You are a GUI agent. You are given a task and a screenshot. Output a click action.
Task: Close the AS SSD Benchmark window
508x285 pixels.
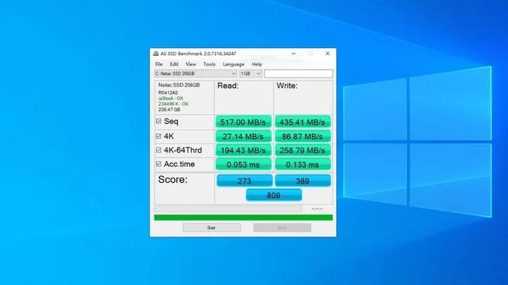click(x=327, y=54)
